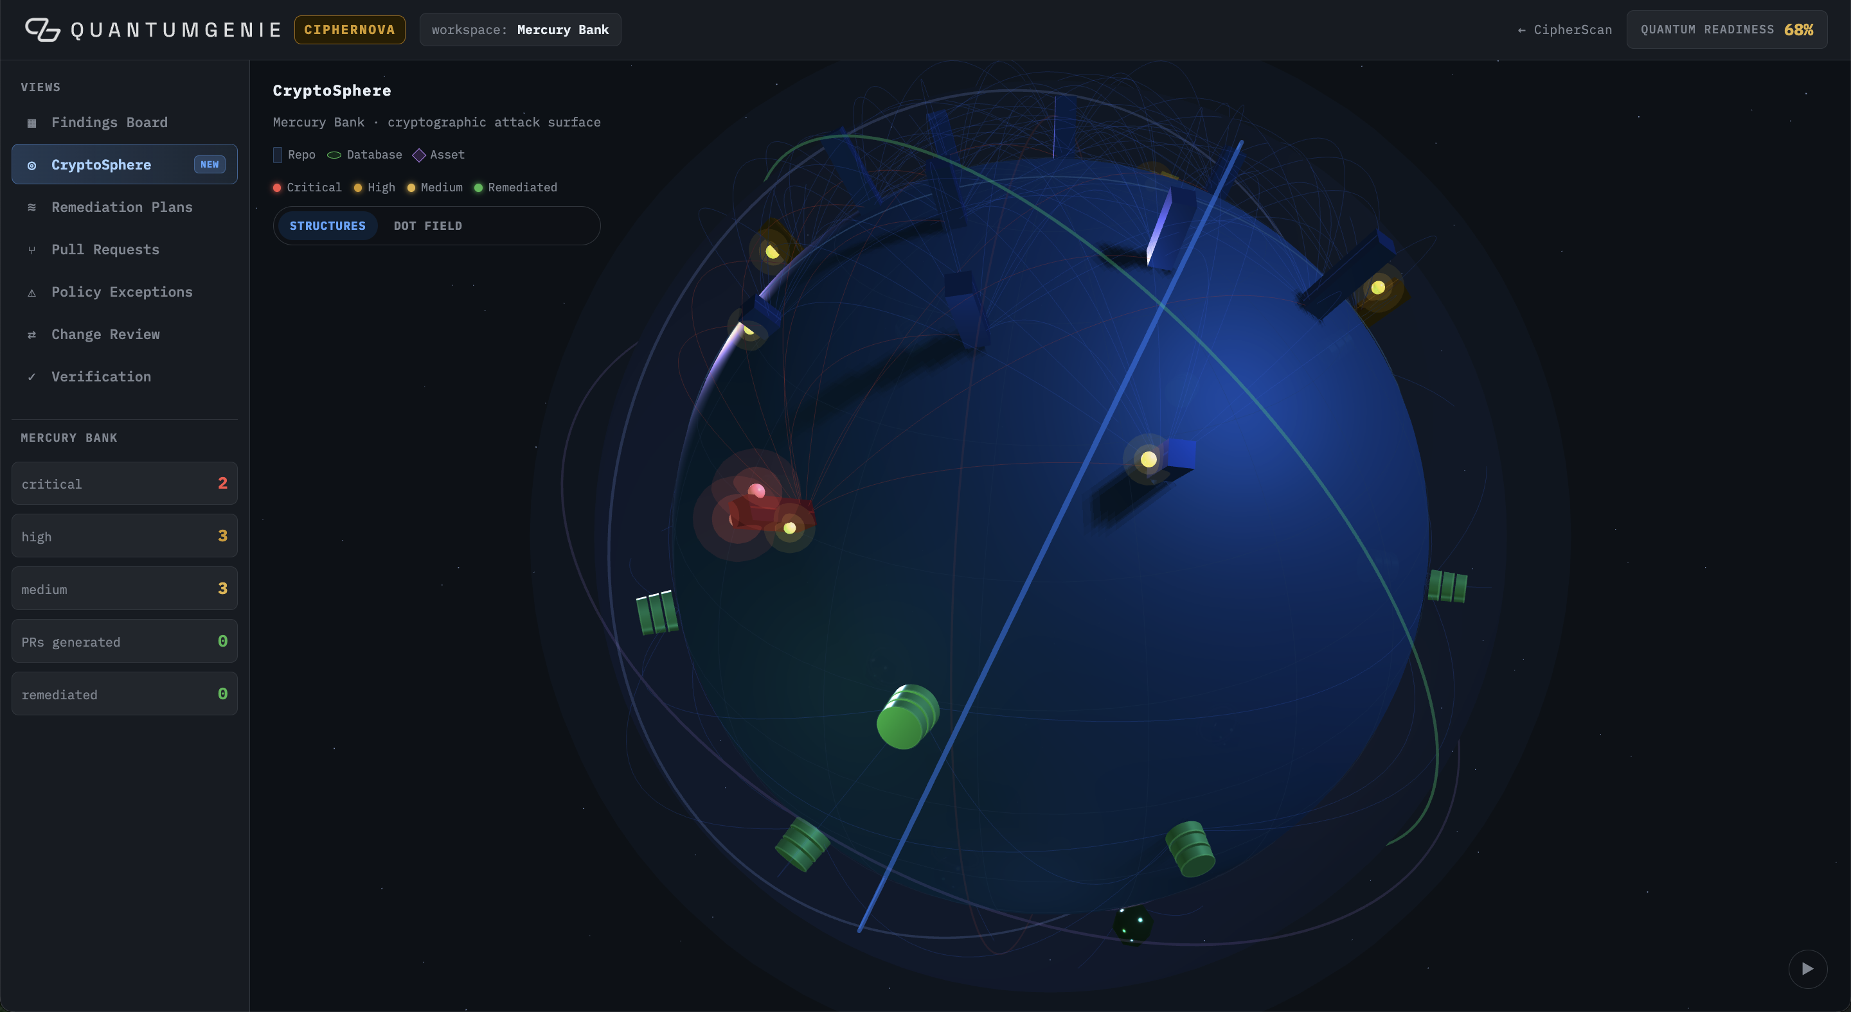The height and width of the screenshot is (1012, 1851).
Task: Open the Verification view
Action: click(124, 376)
